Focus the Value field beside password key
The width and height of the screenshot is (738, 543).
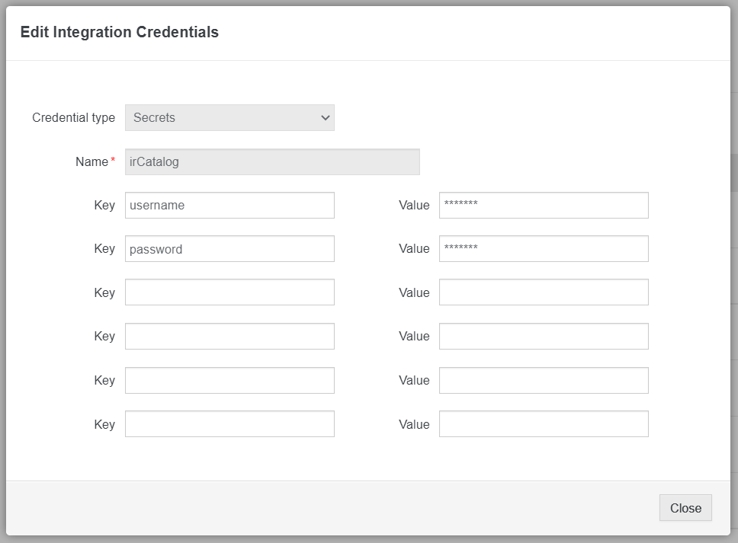tap(544, 249)
